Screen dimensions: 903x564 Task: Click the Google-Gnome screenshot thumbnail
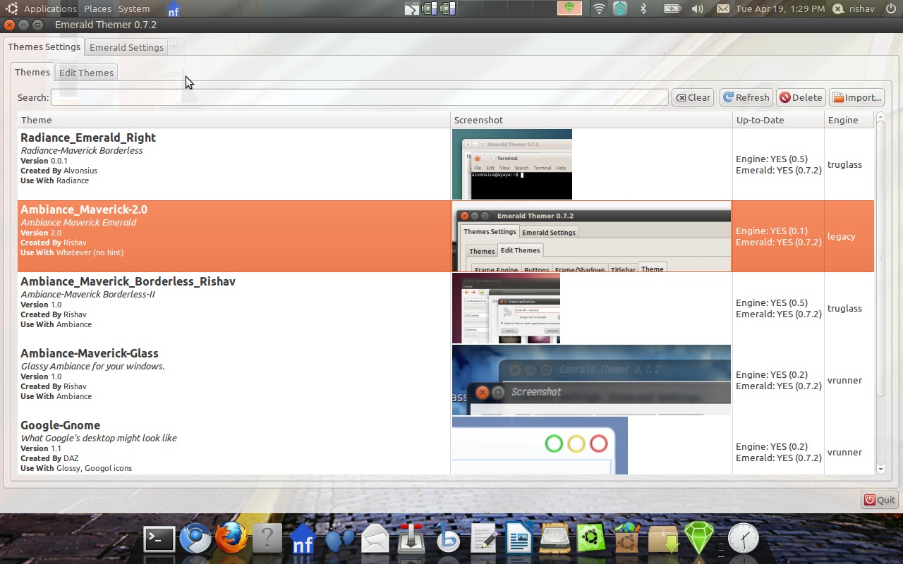[540, 446]
